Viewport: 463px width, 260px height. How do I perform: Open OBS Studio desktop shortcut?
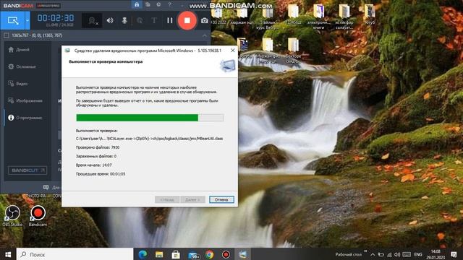point(12,215)
